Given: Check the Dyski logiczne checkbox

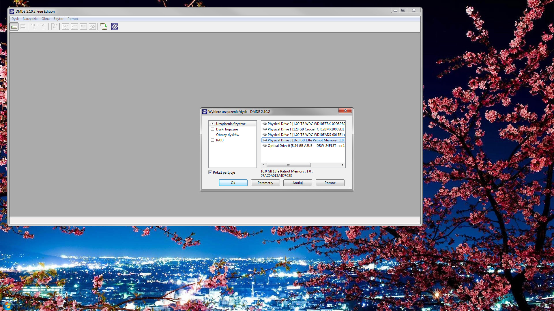Looking at the screenshot, I should [213, 129].
